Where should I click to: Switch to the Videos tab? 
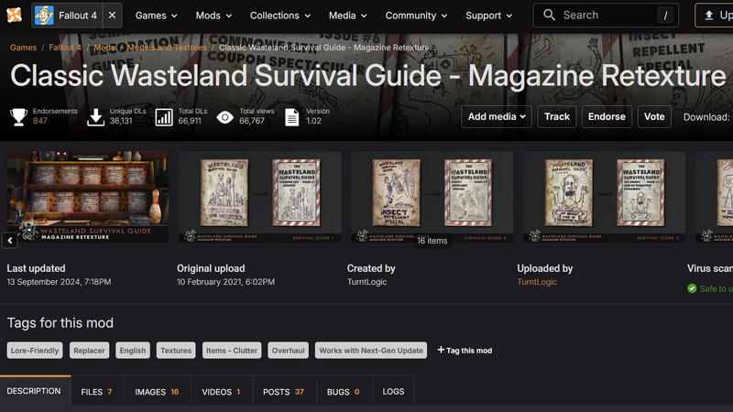click(x=221, y=392)
